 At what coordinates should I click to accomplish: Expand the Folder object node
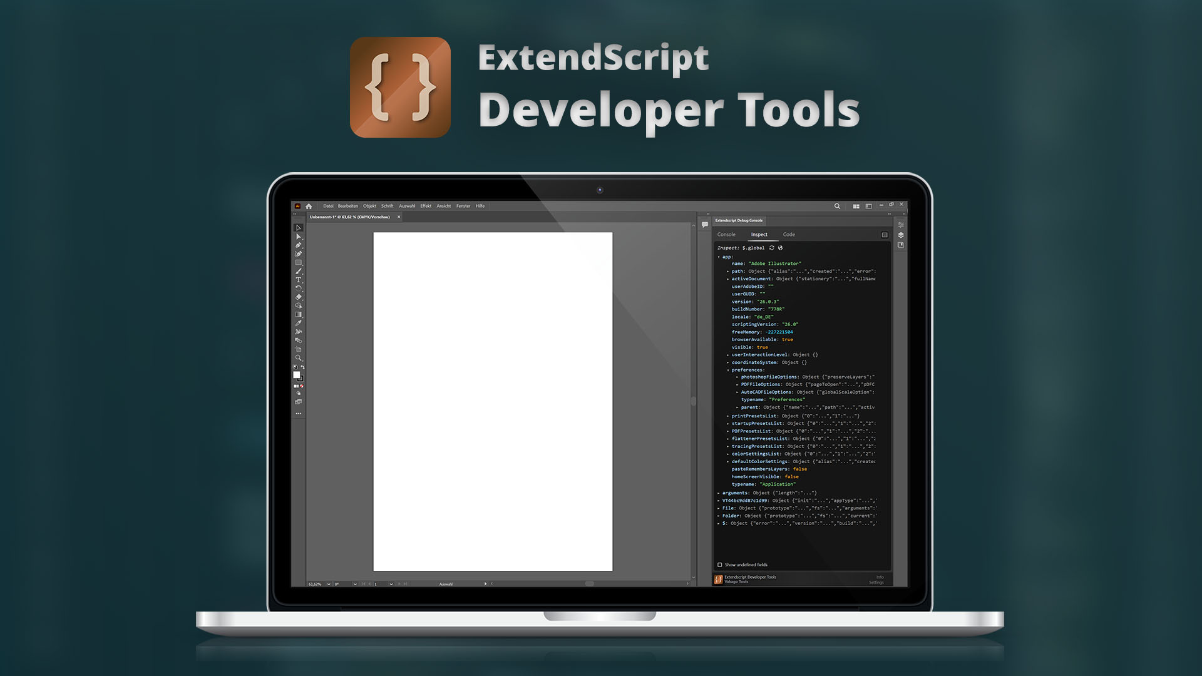coord(719,516)
